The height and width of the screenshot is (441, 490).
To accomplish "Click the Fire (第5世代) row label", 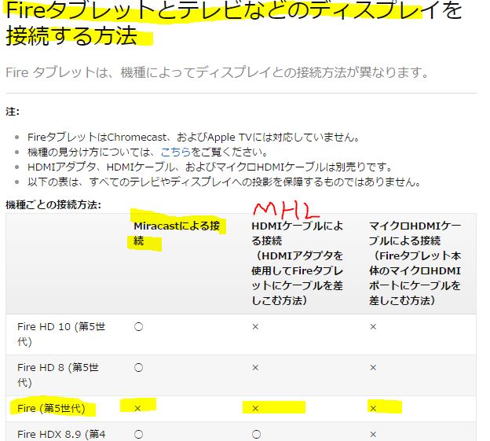I will click(x=51, y=408).
